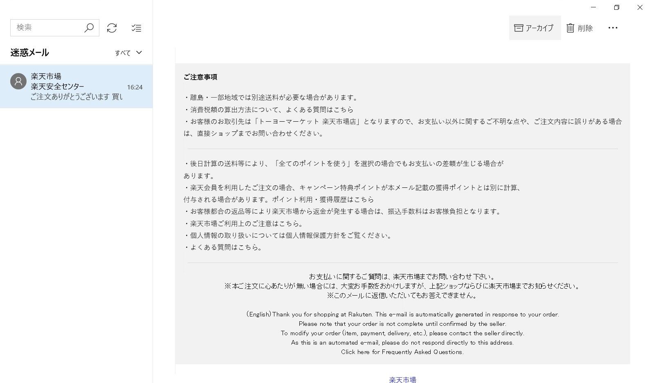
Task: Click the 楽天市場 link at bottom
Action: click(402, 379)
